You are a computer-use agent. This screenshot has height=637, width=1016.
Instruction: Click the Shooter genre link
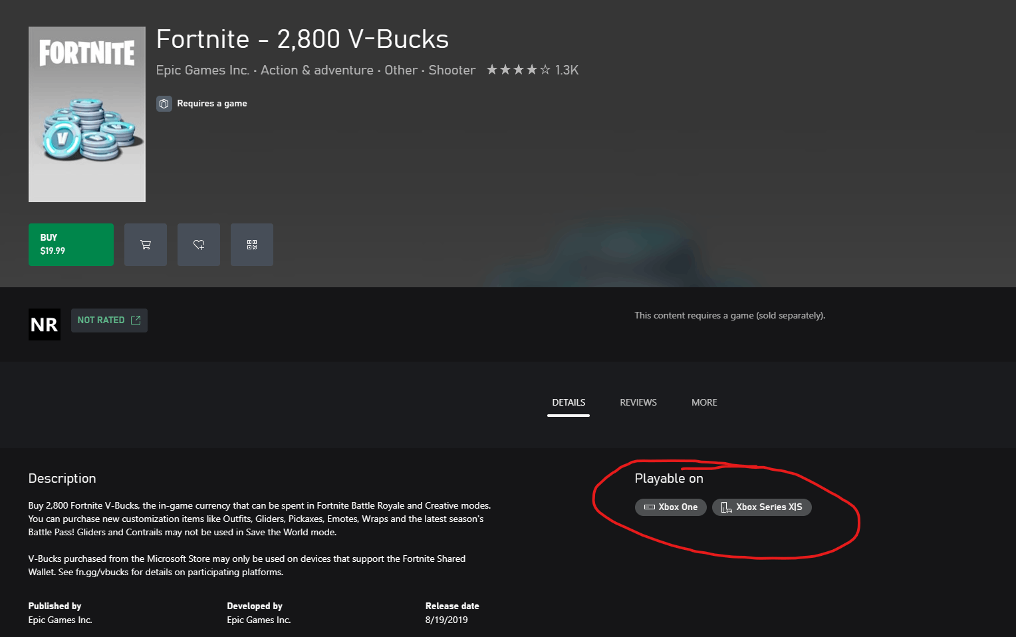point(452,70)
